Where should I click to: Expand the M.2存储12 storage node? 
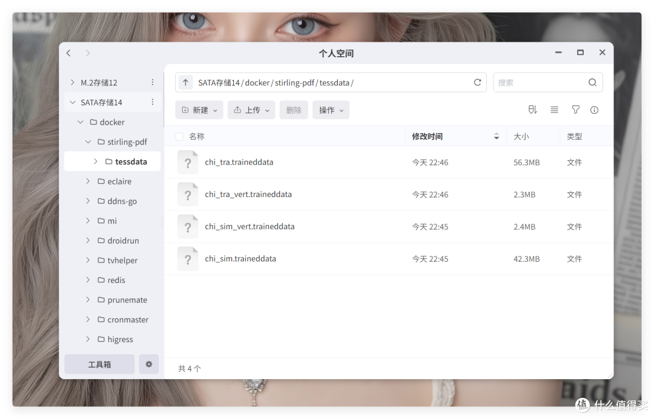click(x=73, y=82)
